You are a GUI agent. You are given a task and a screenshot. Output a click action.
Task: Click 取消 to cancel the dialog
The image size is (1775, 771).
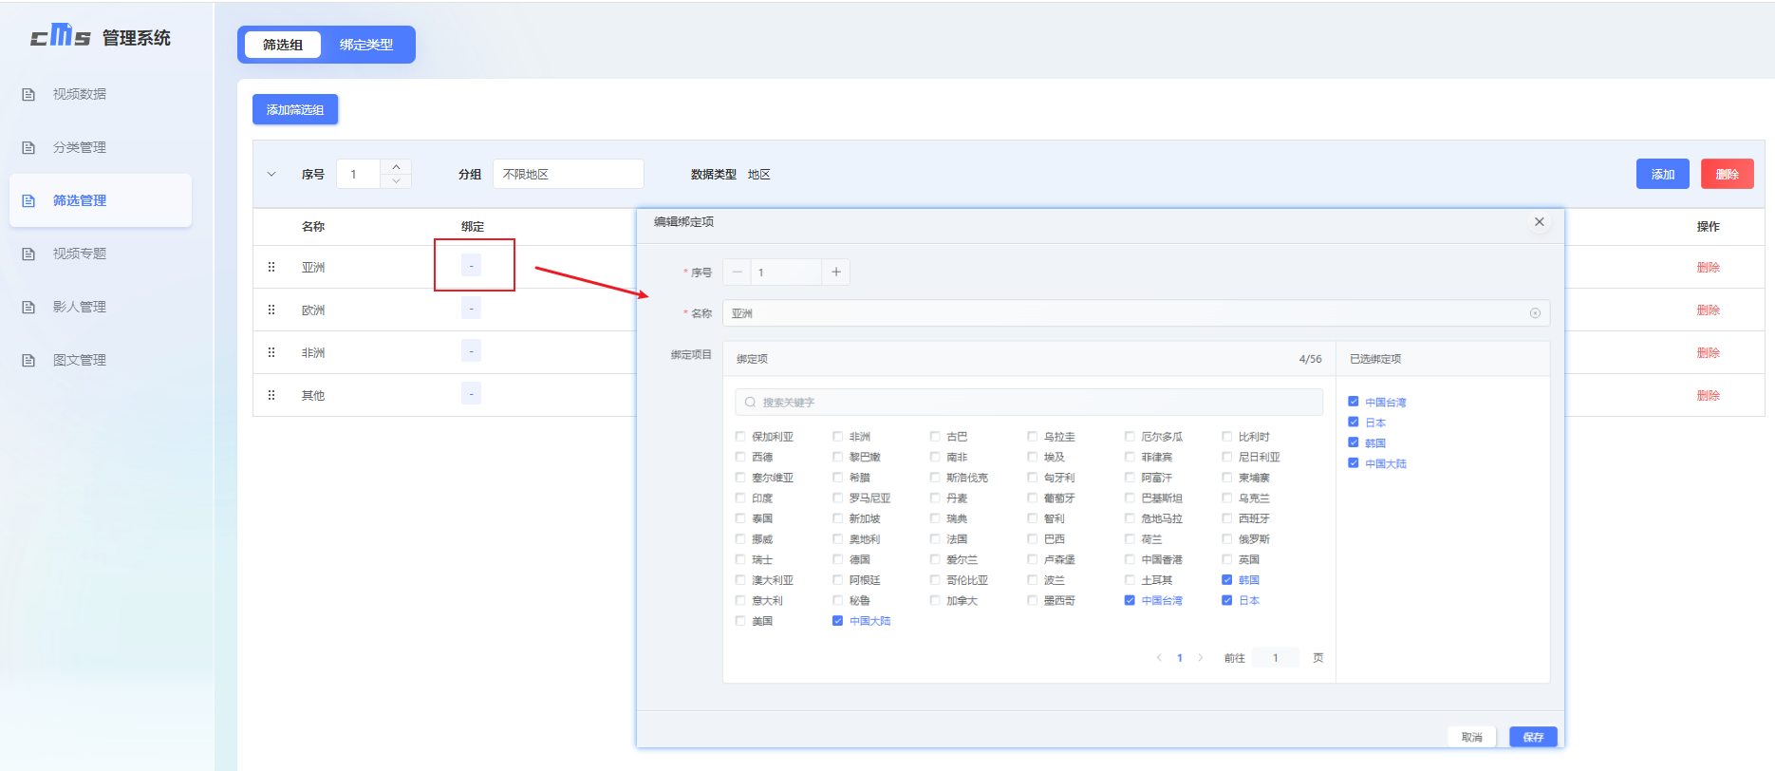1472,737
